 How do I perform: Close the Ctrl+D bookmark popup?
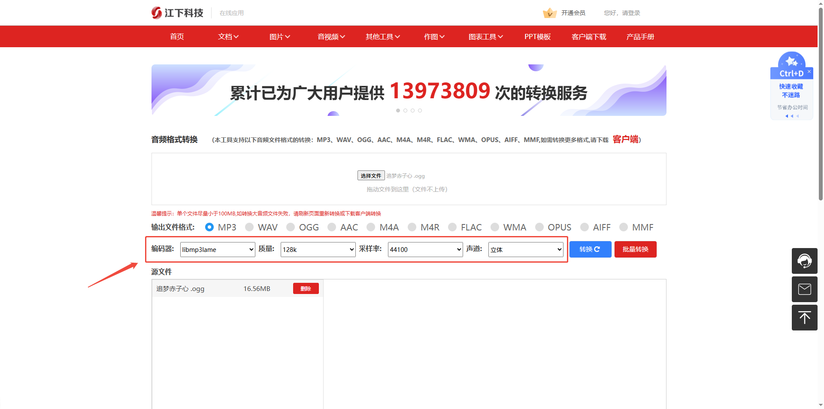(809, 72)
